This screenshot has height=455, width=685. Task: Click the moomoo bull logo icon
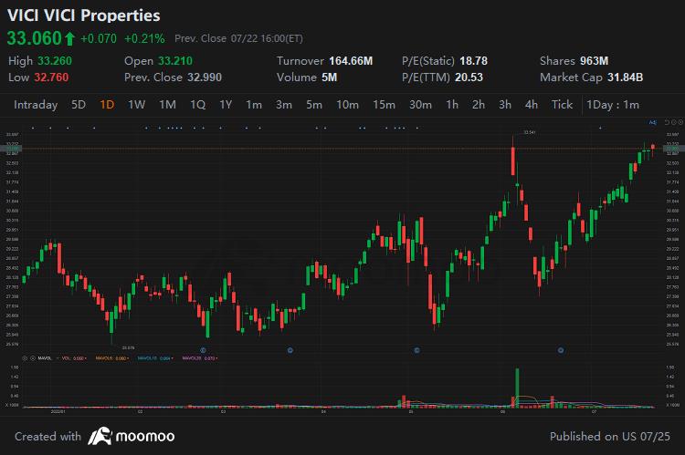pos(100,436)
